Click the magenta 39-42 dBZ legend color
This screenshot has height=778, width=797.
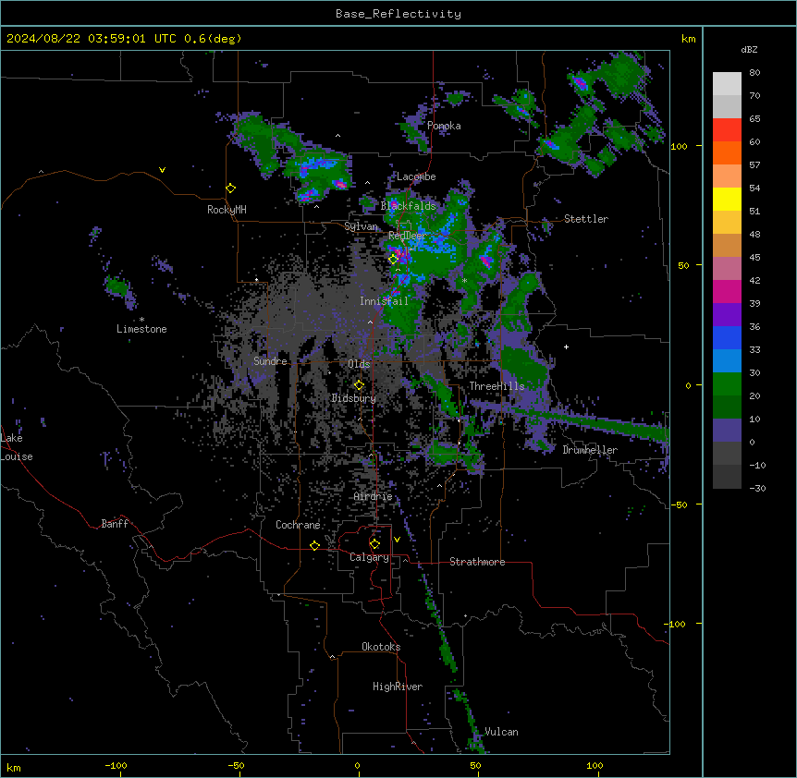pos(727,291)
